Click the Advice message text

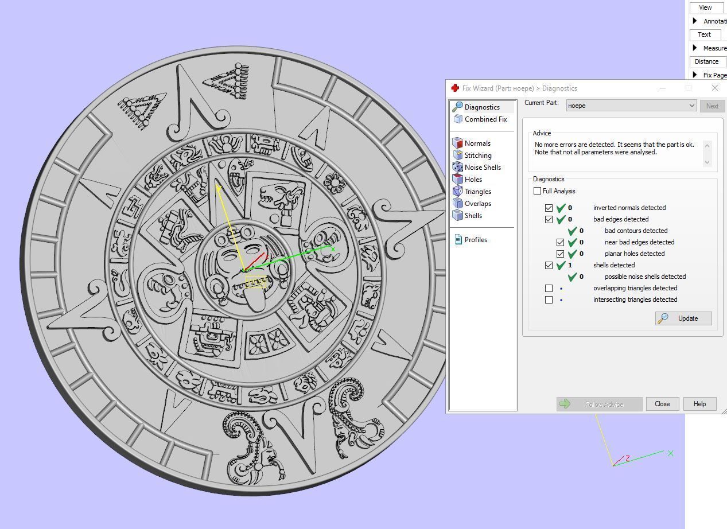(x=614, y=149)
